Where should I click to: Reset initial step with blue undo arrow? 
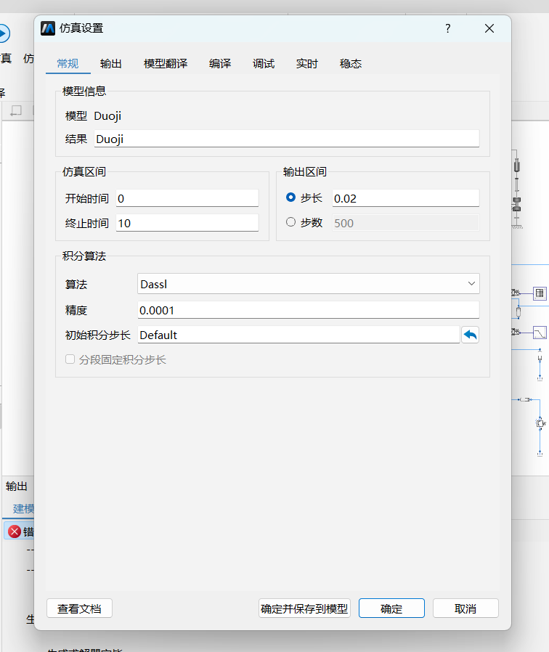click(x=471, y=335)
